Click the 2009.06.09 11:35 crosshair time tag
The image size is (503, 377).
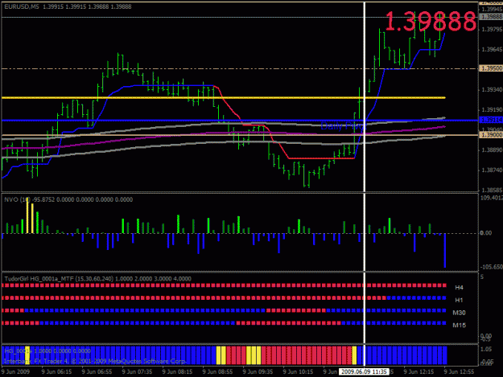(x=364, y=372)
